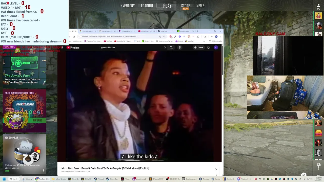
Task: Click the Windows taskbar Search box
Action: (x=13, y=179)
